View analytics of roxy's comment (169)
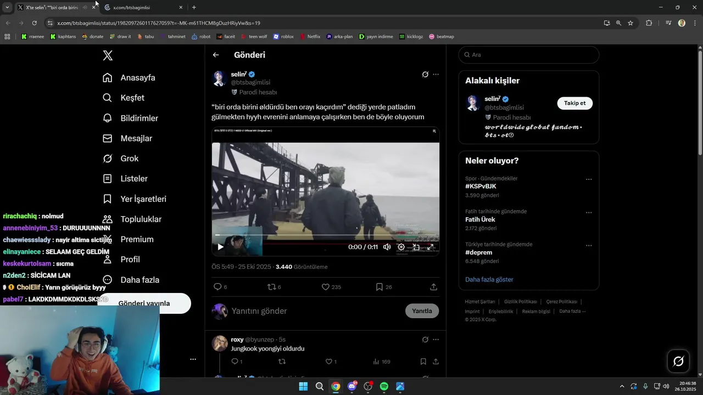703x395 pixels. coord(381,362)
